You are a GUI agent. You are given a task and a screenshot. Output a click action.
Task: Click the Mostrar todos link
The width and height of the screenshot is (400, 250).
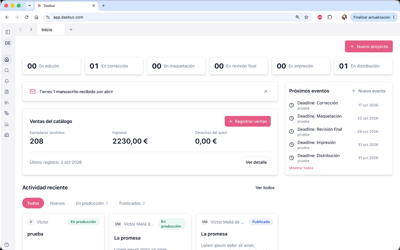[301, 168]
